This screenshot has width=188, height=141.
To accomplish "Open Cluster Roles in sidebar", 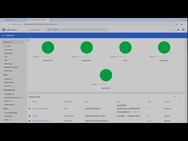I will [x=8, y=116].
